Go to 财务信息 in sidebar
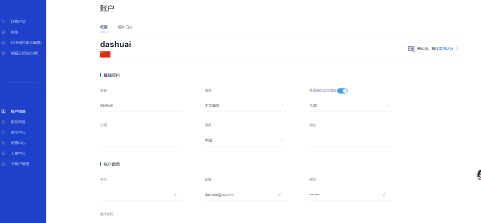 tap(18, 122)
